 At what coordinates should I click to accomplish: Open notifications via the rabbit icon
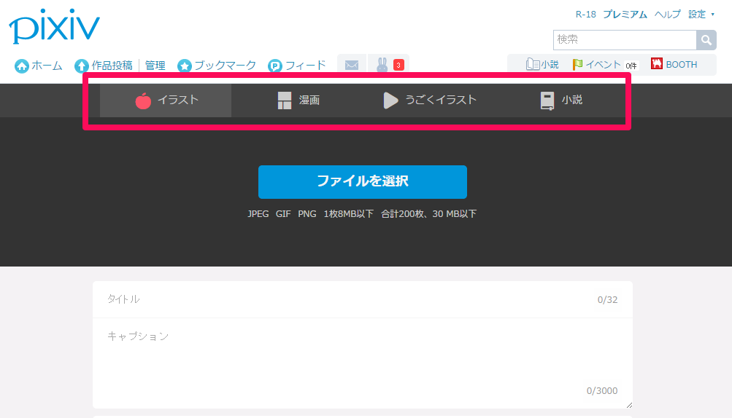point(382,65)
